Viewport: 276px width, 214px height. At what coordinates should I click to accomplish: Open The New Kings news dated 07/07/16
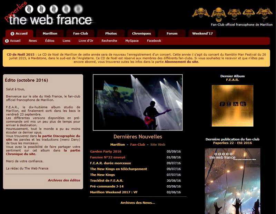[x=102, y=175]
